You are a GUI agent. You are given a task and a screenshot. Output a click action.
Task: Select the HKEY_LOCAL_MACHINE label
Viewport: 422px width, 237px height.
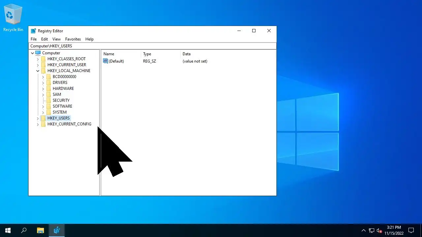pyautogui.click(x=69, y=71)
